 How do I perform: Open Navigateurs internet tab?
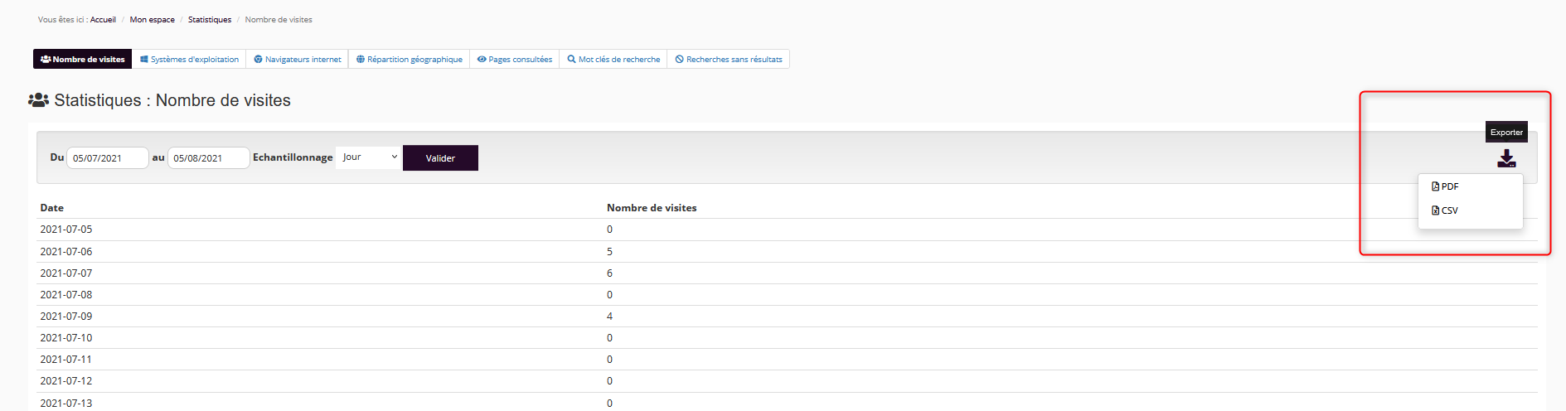click(x=298, y=60)
